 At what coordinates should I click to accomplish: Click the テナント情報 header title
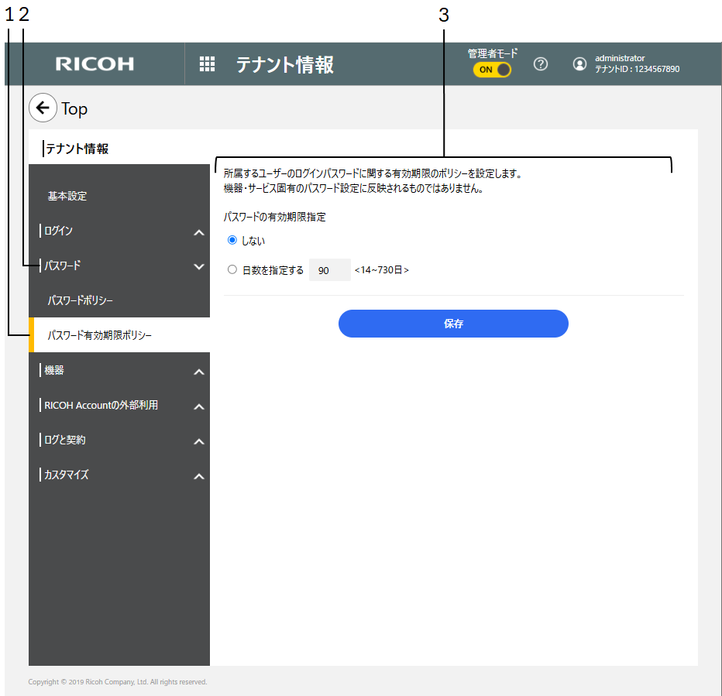click(x=284, y=64)
